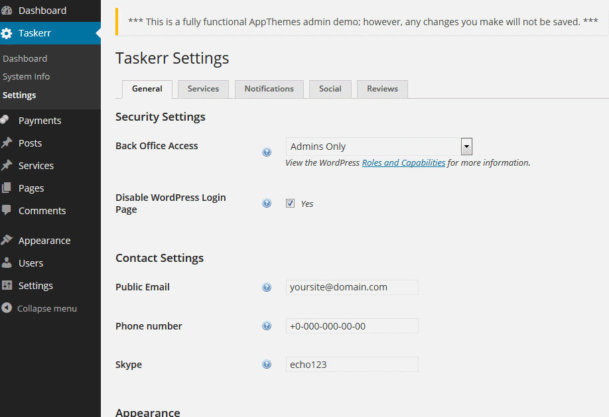Viewport: 609px width, 417px height.
Task: Click the Security Settings section heading
Action: [x=161, y=117]
